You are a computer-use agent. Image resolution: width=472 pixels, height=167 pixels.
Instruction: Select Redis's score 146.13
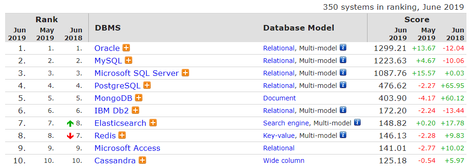tap(392, 136)
